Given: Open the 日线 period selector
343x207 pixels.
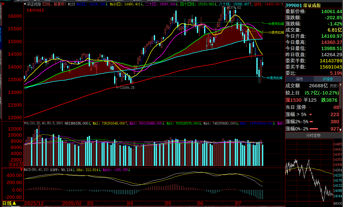Looking at the screenshot, I should [9, 203].
